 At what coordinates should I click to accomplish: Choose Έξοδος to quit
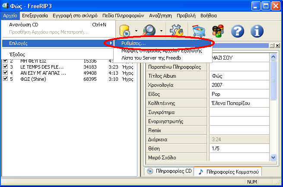coord(58,54)
